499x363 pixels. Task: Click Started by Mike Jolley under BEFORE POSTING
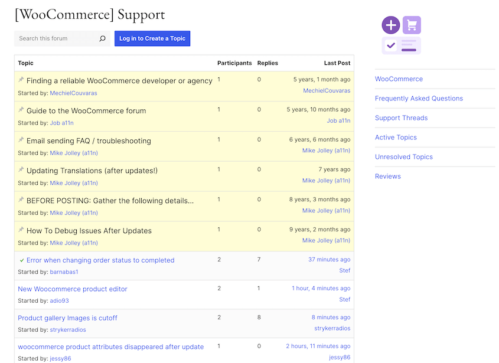click(74, 213)
